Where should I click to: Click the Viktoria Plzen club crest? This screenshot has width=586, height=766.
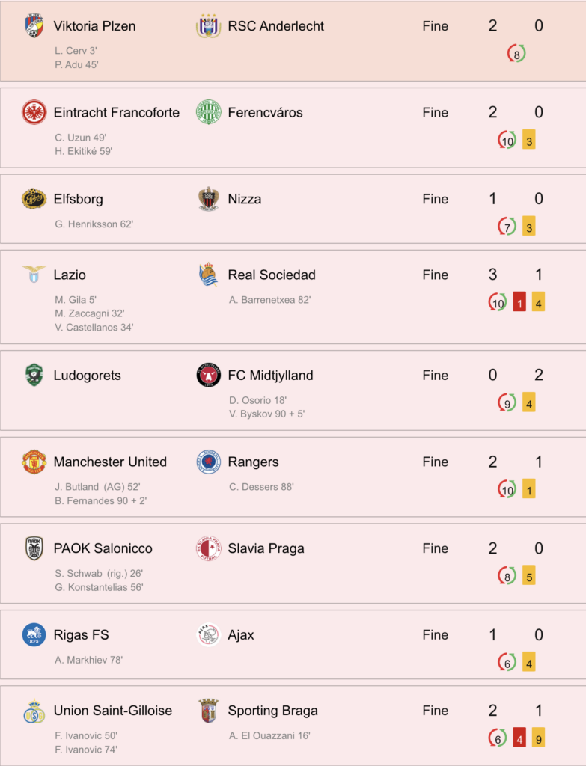(x=34, y=26)
